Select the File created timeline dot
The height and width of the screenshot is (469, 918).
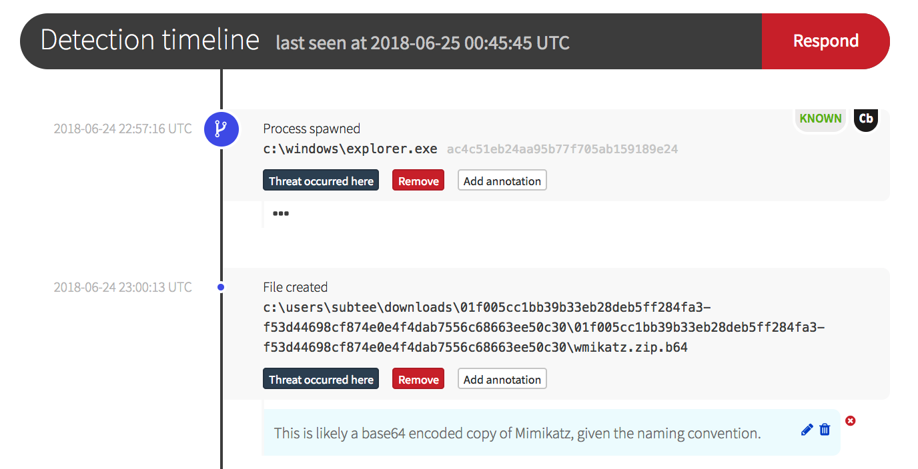click(221, 287)
